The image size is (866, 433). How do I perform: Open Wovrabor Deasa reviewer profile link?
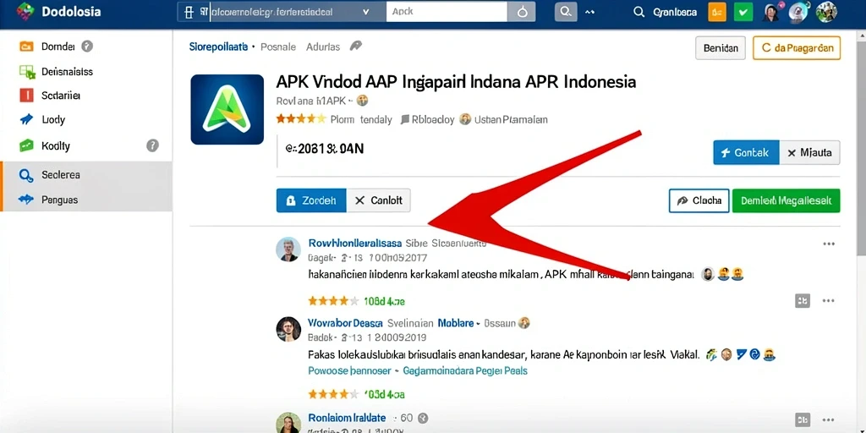(344, 322)
